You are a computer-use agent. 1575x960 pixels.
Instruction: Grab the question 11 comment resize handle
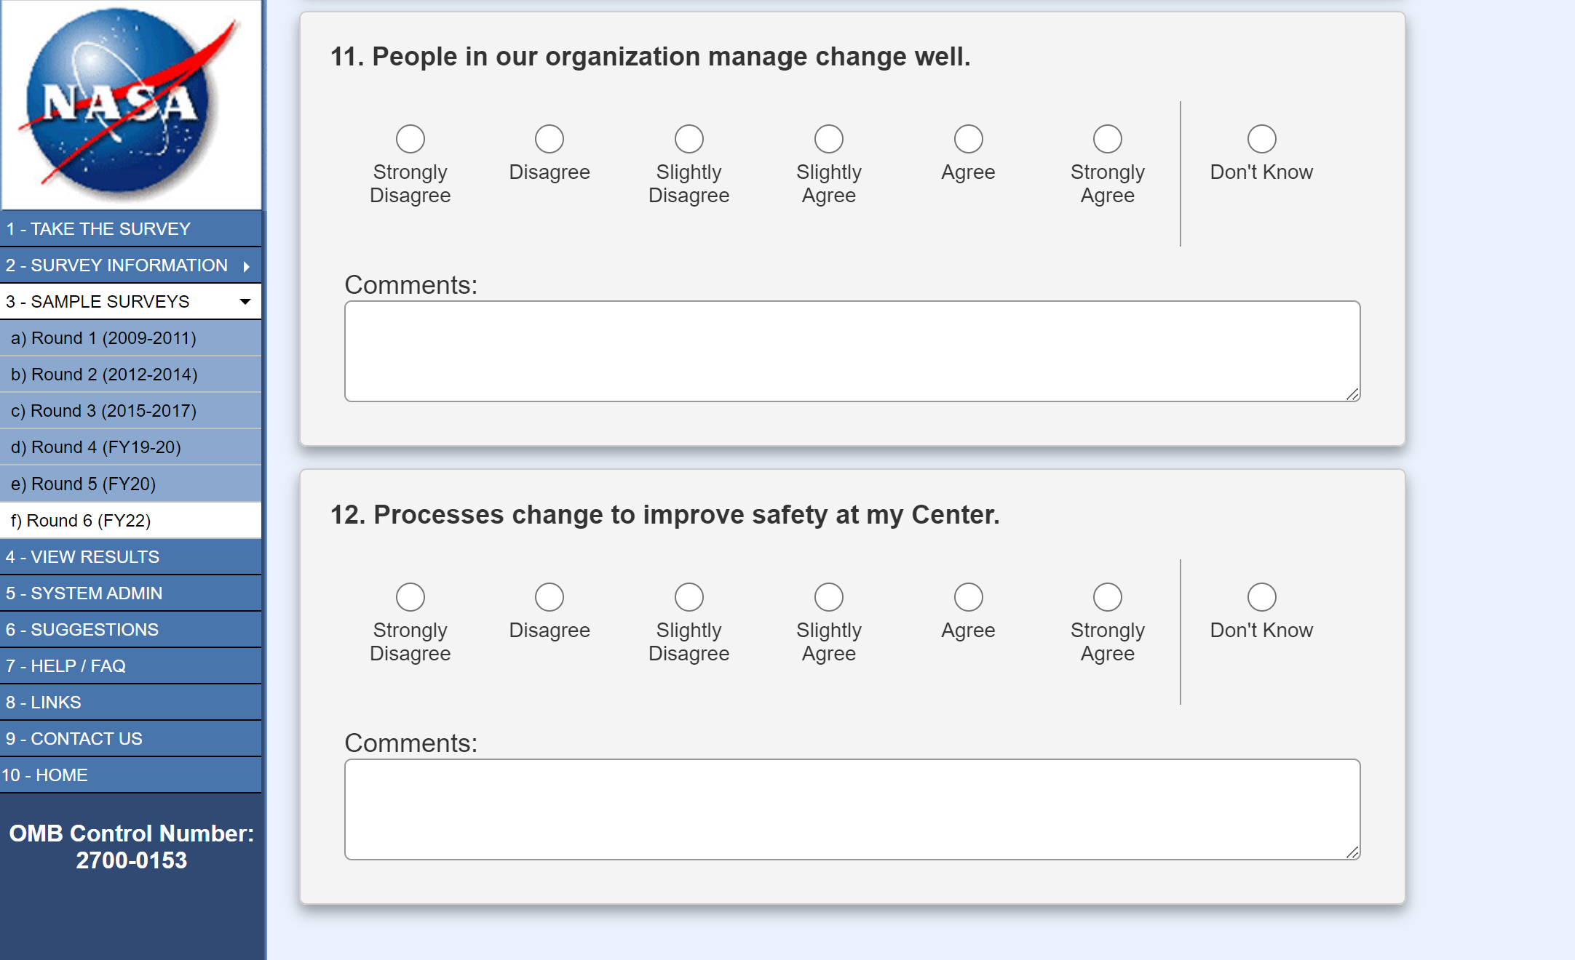[1352, 394]
